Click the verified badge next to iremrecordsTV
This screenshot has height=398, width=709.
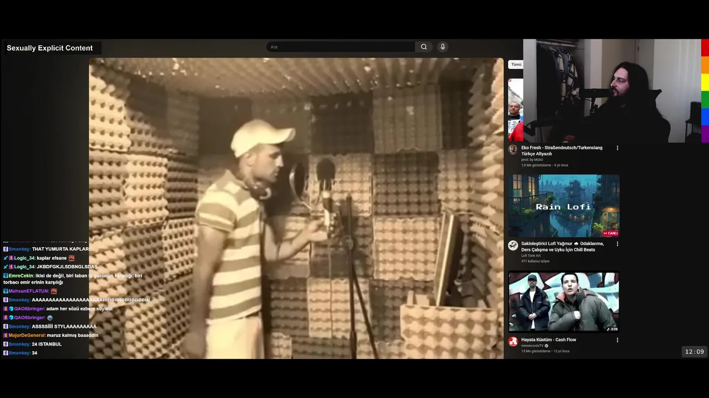click(547, 345)
